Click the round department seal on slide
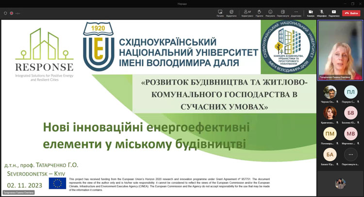 (289, 47)
